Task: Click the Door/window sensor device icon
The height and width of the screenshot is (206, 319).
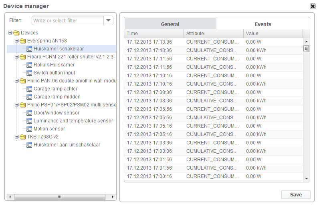Action: [29, 113]
